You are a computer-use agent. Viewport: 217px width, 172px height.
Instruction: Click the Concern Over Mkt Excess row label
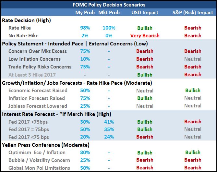[x=38, y=51]
